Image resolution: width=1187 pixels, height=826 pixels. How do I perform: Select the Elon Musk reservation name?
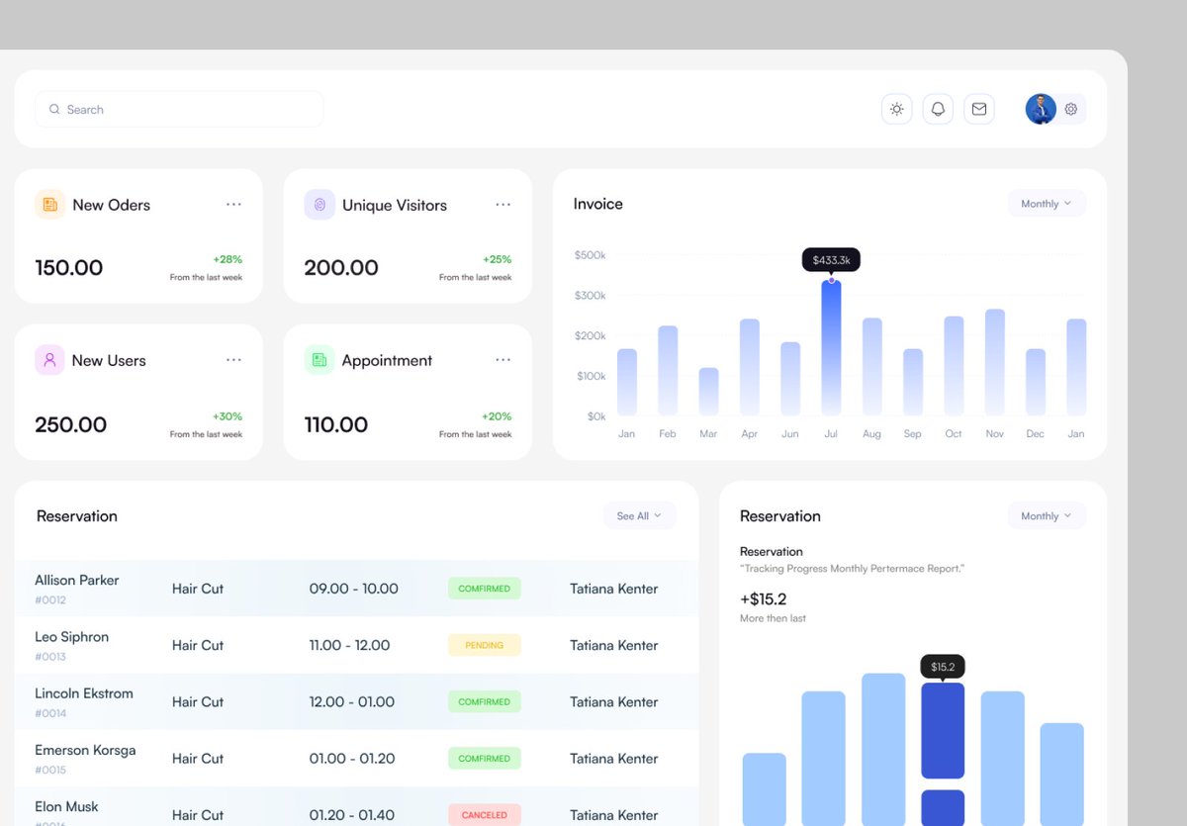tap(67, 806)
